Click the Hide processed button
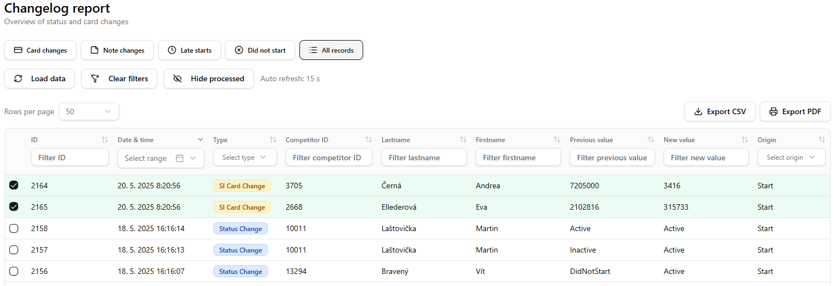 pos(208,78)
